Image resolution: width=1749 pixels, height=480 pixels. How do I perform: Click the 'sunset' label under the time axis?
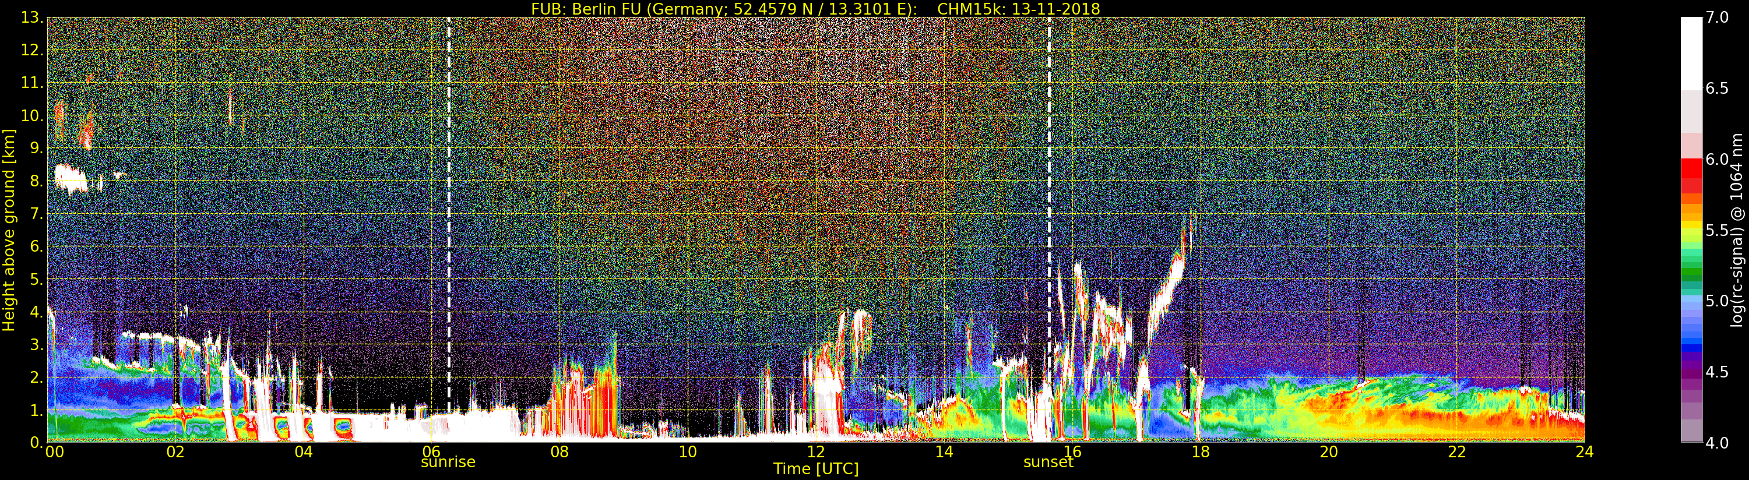[1048, 463]
